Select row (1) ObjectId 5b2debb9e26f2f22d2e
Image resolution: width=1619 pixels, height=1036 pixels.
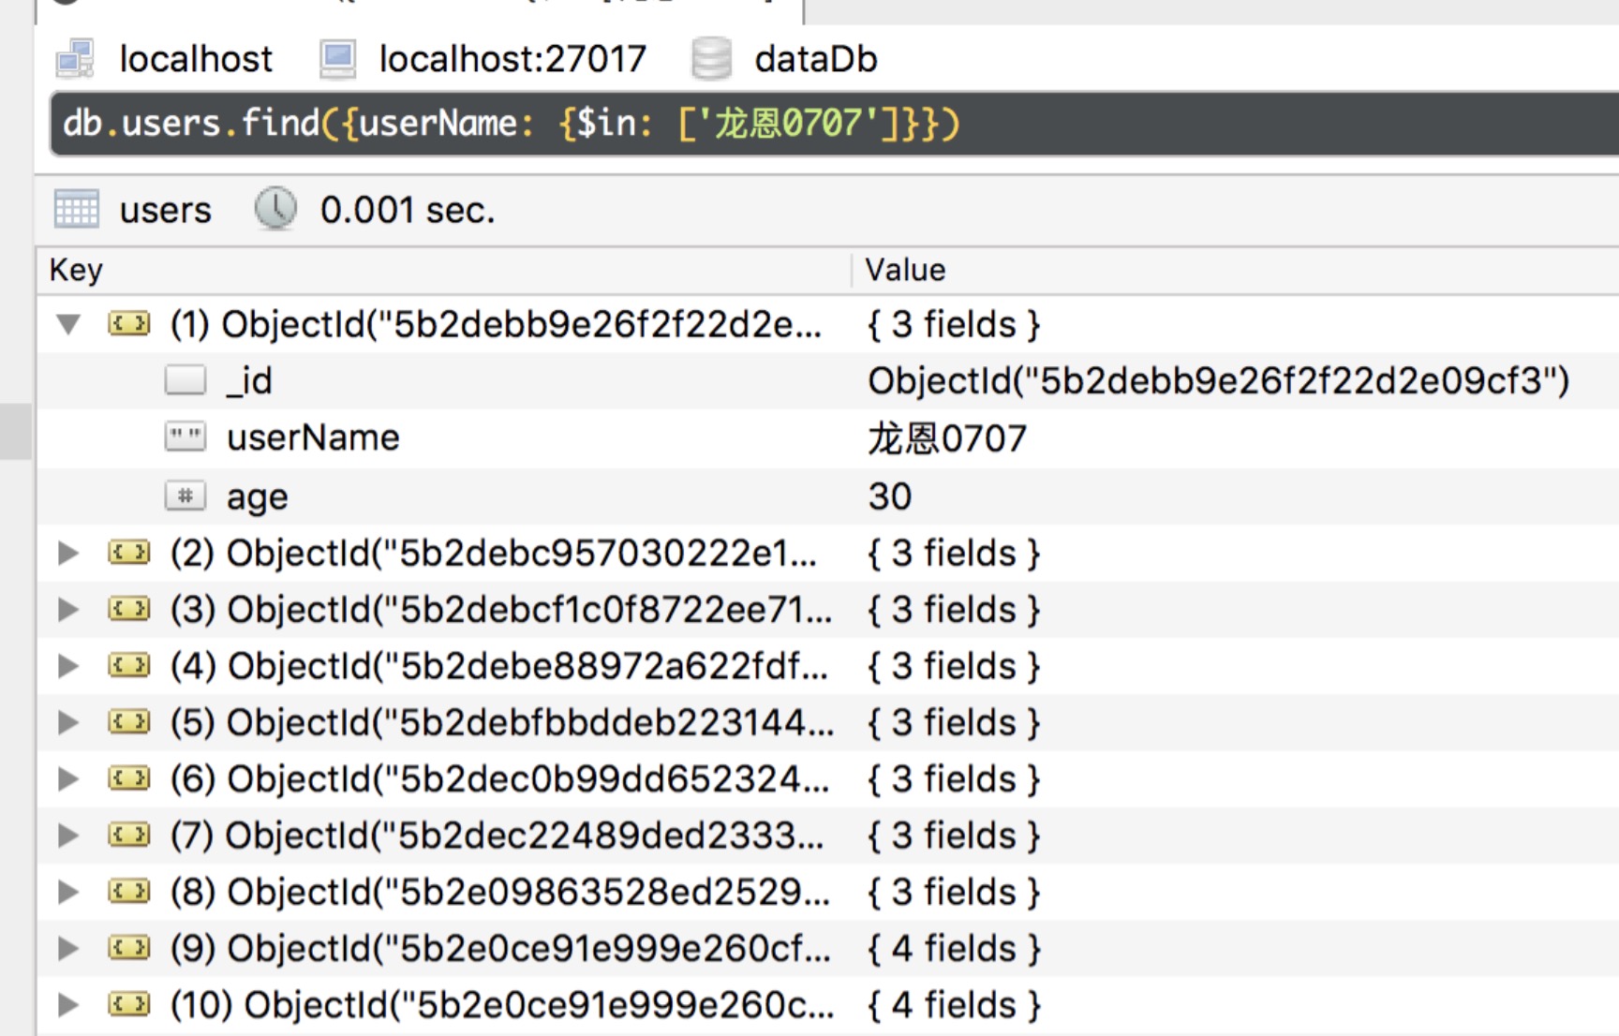[496, 325]
